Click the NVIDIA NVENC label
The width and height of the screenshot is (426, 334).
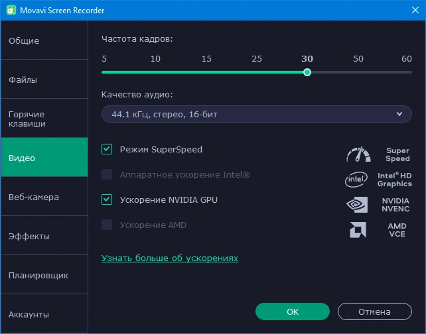(395, 205)
